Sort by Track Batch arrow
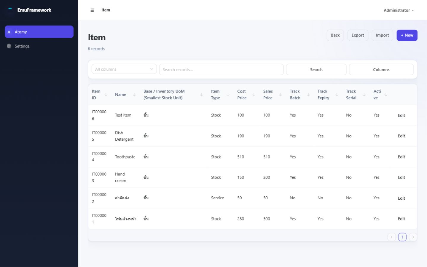The image size is (427, 267). pyautogui.click(x=308, y=95)
